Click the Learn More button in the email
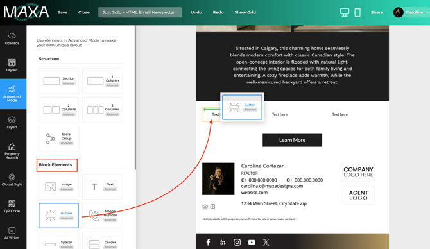 pyautogui.click(x=292, y=140)
